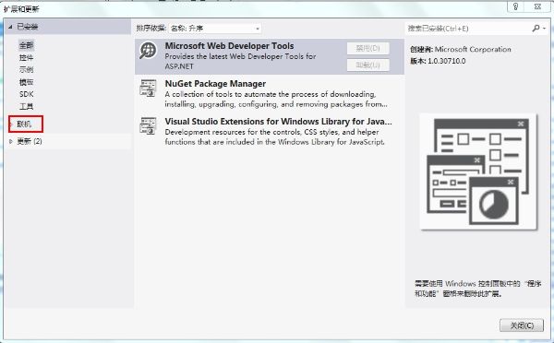Click the 更新 (2) label

pos(30,141)
